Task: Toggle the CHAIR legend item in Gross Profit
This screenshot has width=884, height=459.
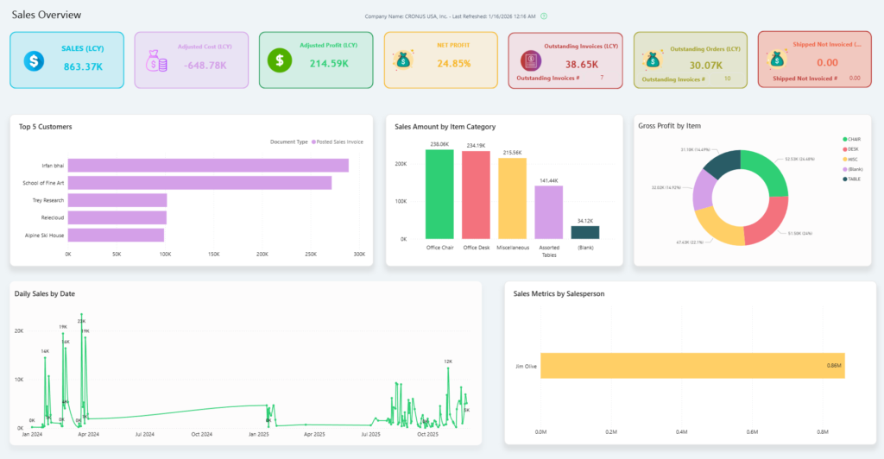Action: tap(855, 138)
